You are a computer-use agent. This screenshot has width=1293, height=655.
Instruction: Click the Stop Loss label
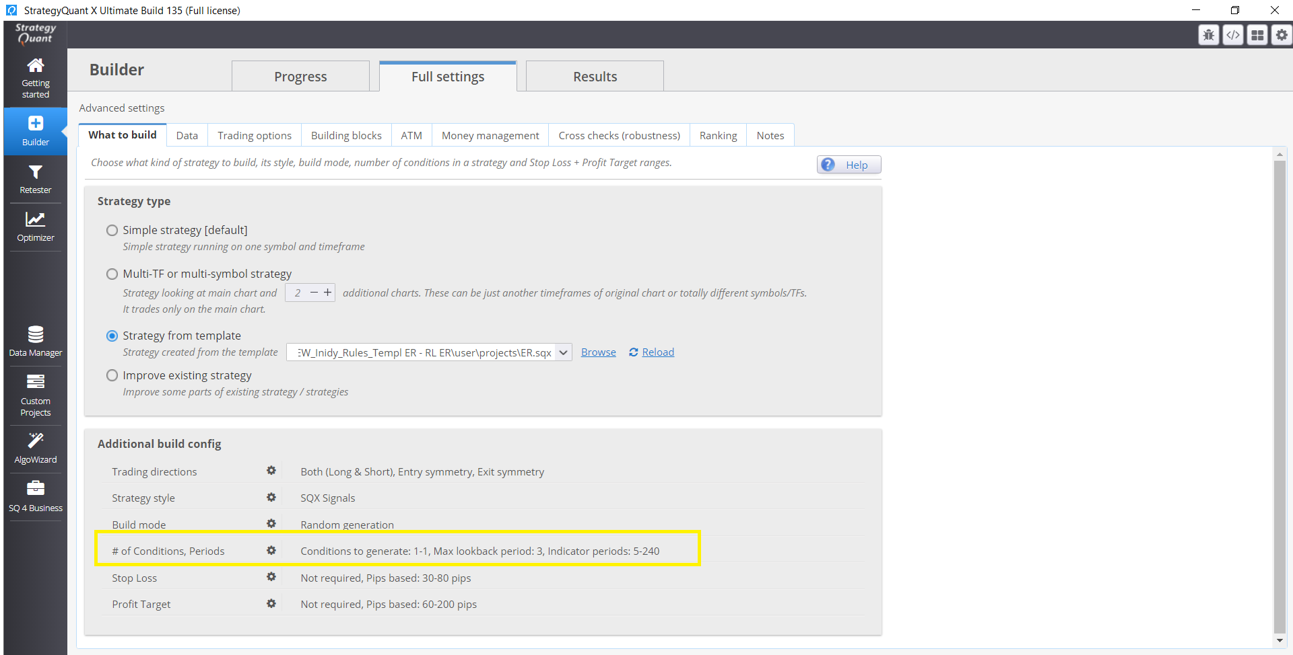(134, 578)
